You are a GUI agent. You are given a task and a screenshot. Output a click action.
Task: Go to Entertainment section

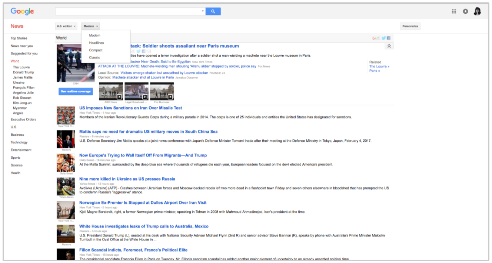point(21,150)
